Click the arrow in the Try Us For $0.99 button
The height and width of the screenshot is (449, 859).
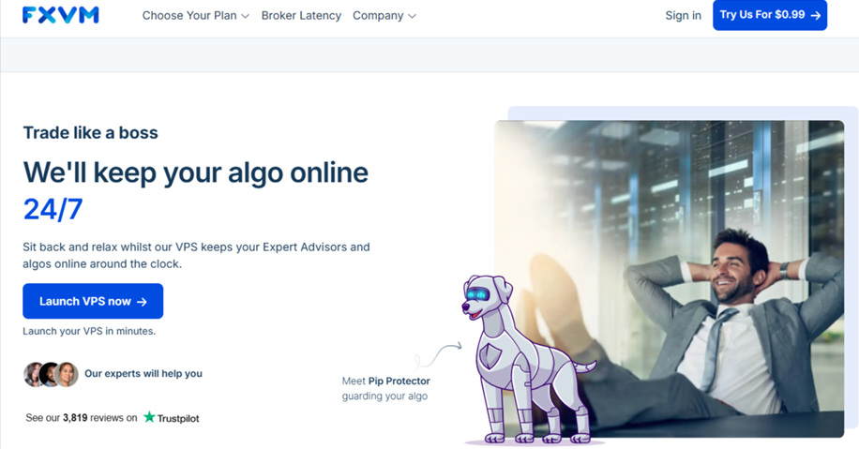[815, 15]
